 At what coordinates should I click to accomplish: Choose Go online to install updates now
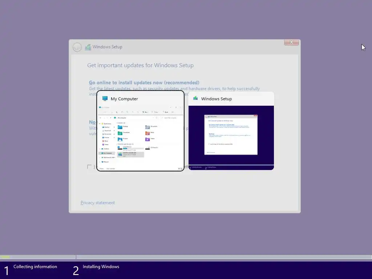pos(144,82)
